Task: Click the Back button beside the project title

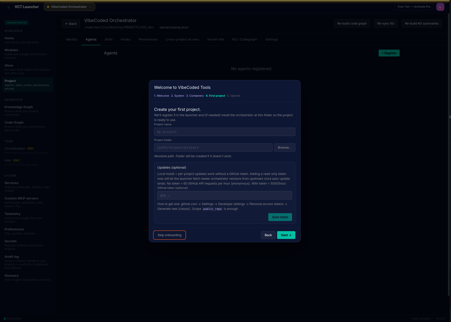Action: coord(71,24)
